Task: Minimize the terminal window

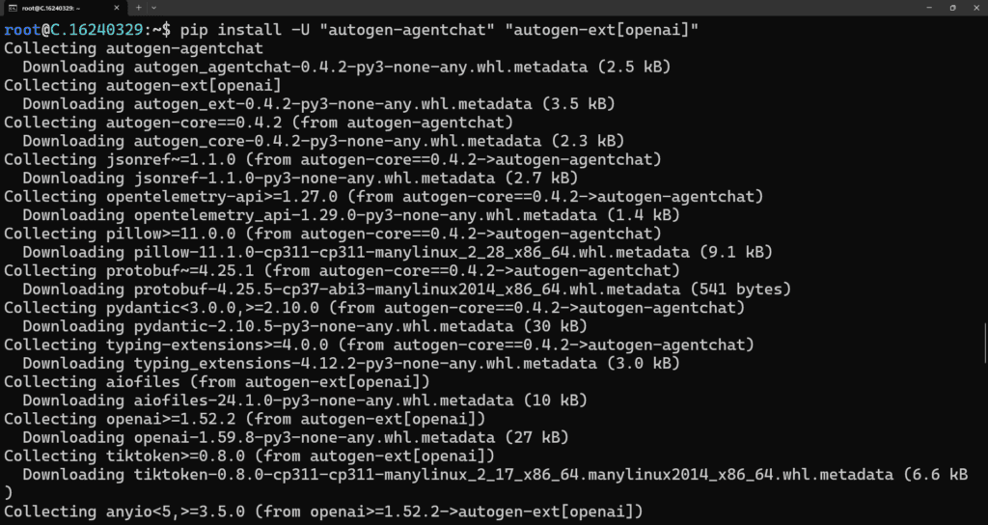Action: (929, 8)
